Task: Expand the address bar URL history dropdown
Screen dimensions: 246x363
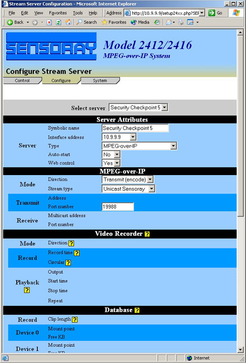Action: pyautogui.click(x=202, y=13)
